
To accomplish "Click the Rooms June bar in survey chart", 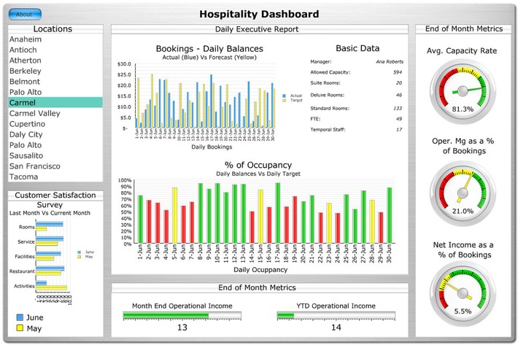I will pyautogui.click(x=49, y=225).
